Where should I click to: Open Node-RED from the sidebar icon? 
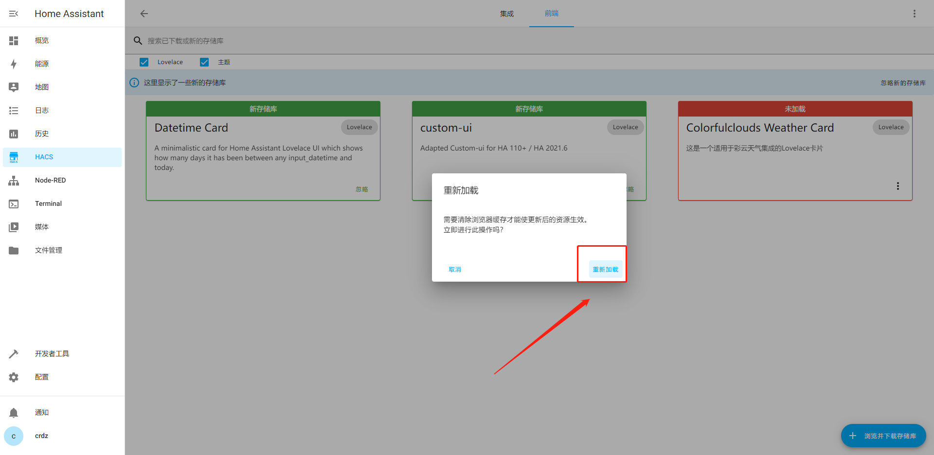(x=14, y=181)
